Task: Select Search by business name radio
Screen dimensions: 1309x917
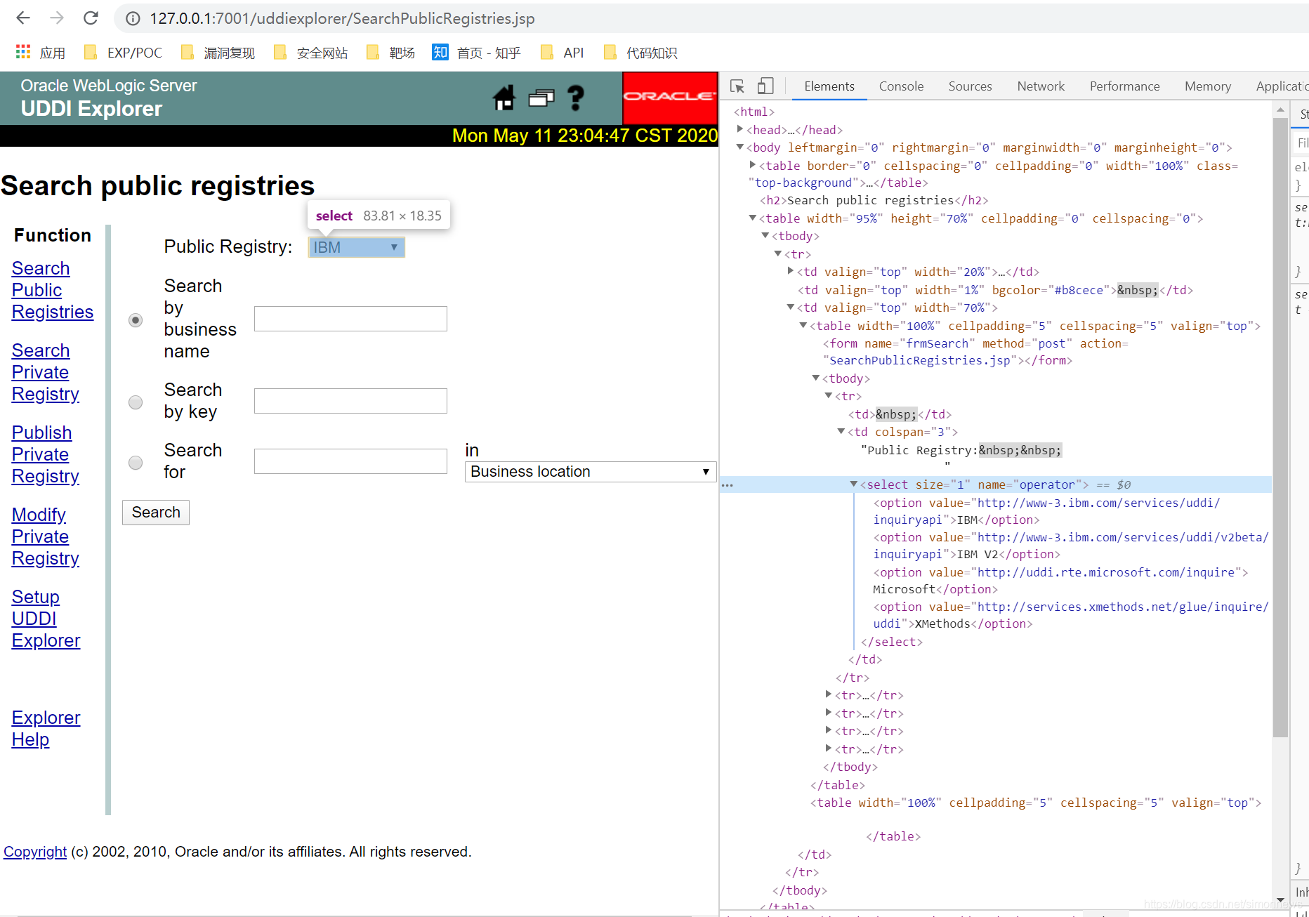Action: click(136, 320)
